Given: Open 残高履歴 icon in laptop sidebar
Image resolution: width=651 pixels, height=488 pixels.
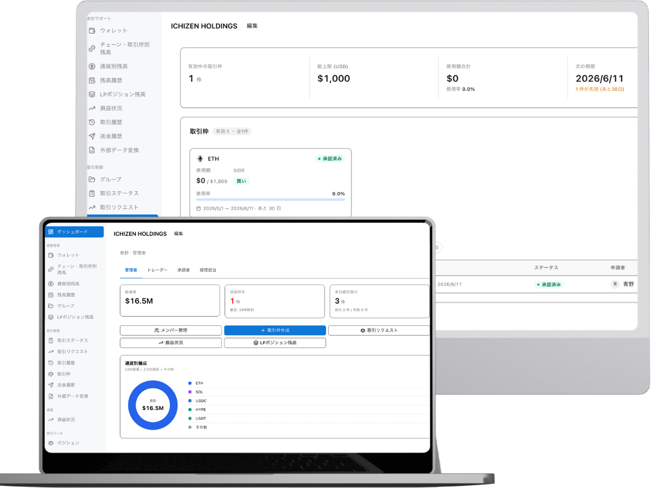Looking at the screenshot, I should coord(50,295).
